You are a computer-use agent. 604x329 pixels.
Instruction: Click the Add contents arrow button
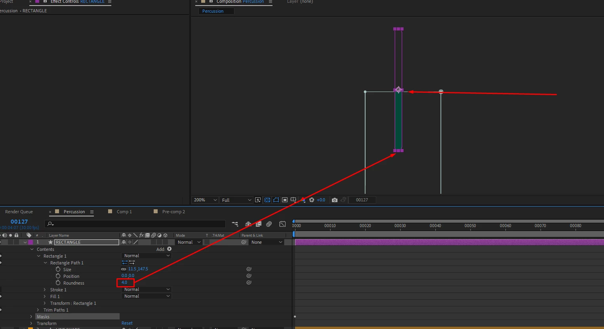(x=170, y=249)
